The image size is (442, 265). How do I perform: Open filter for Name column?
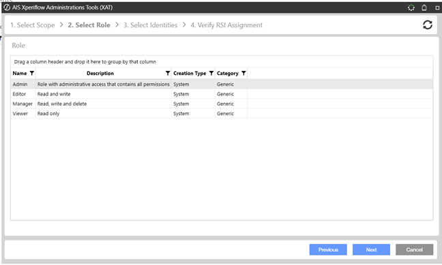coord(32,73)
